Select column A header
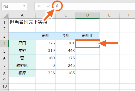Image resolution: width=135 pixels, height=91 pixels. (22, 15)
